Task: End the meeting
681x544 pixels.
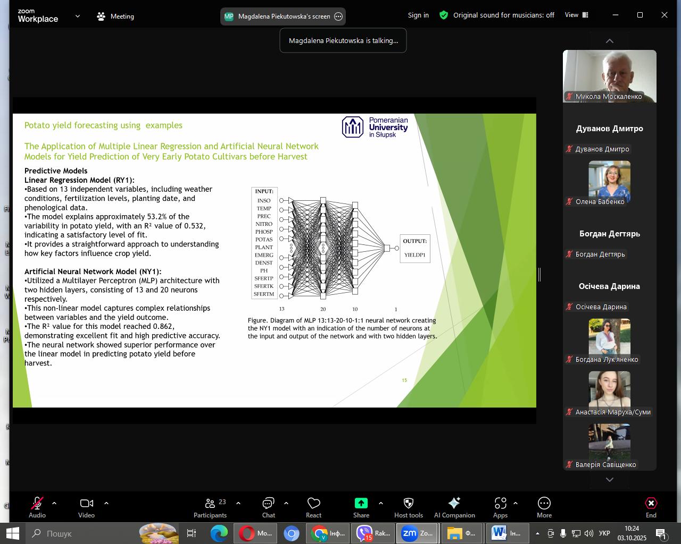Action: (651, 507)
